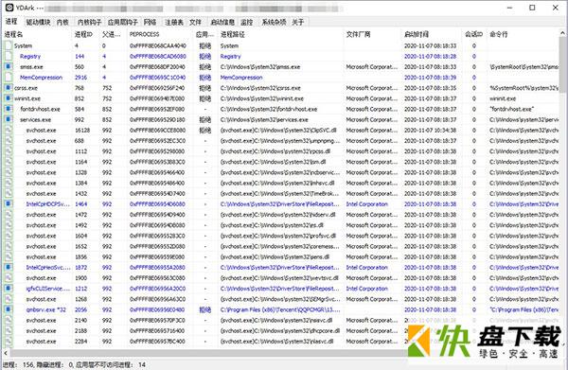Click PID cell 16128
Viewport: 568px width, 370px height.
pos(82,130)
